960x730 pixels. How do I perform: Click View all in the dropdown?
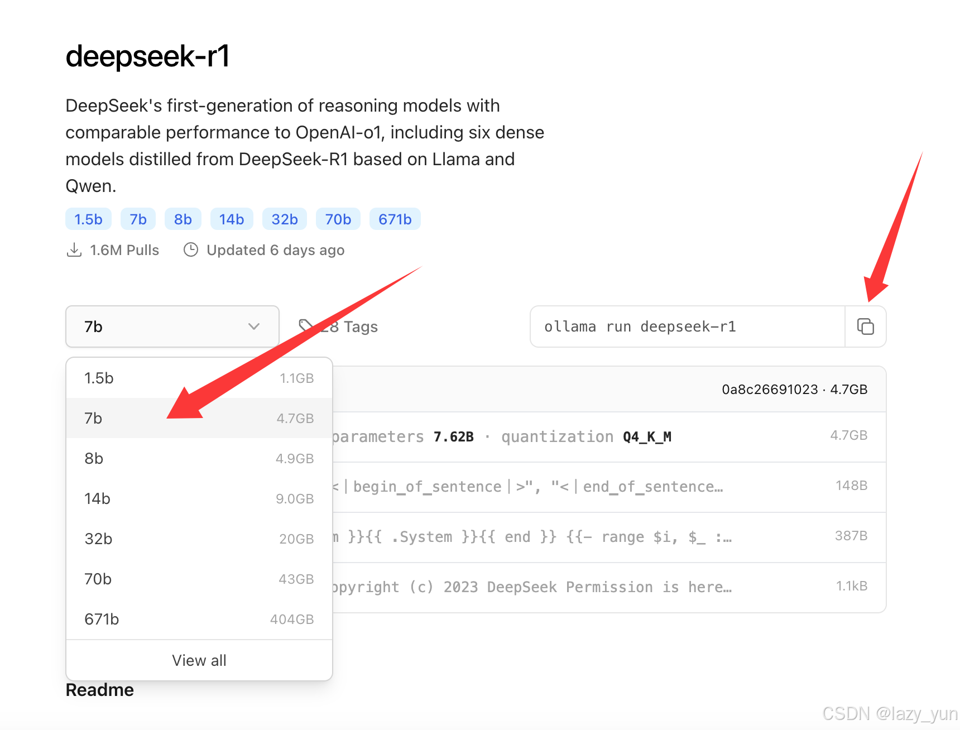pyautogui.click(x=199, y=660)
